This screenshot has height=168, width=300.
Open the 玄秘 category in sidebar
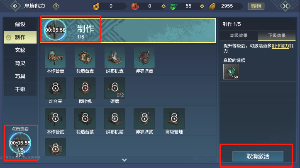pos(20,50)
